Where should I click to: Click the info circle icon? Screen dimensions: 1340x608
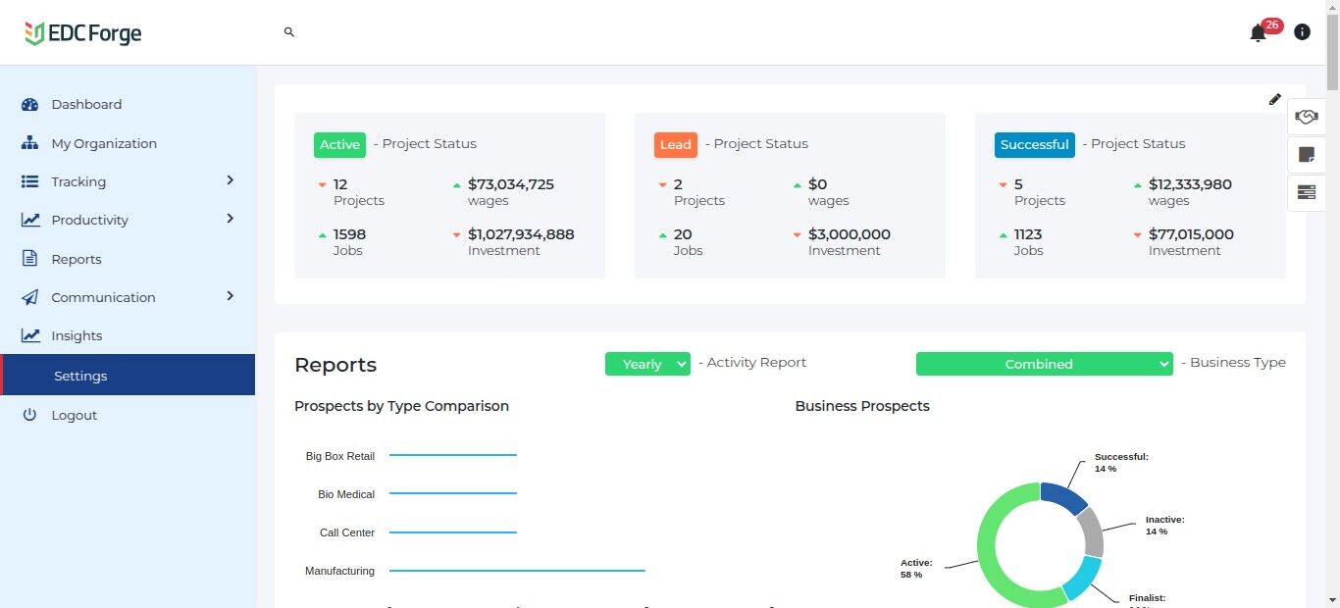(1302, 32)
